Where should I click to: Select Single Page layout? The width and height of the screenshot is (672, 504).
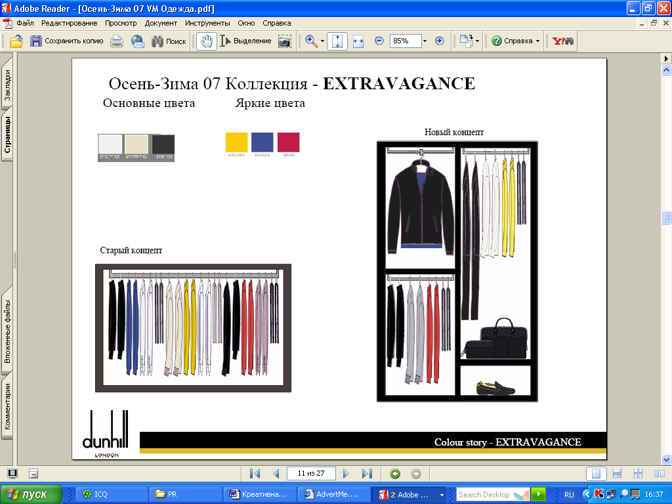pyautogui.click(x=596, y=474)
